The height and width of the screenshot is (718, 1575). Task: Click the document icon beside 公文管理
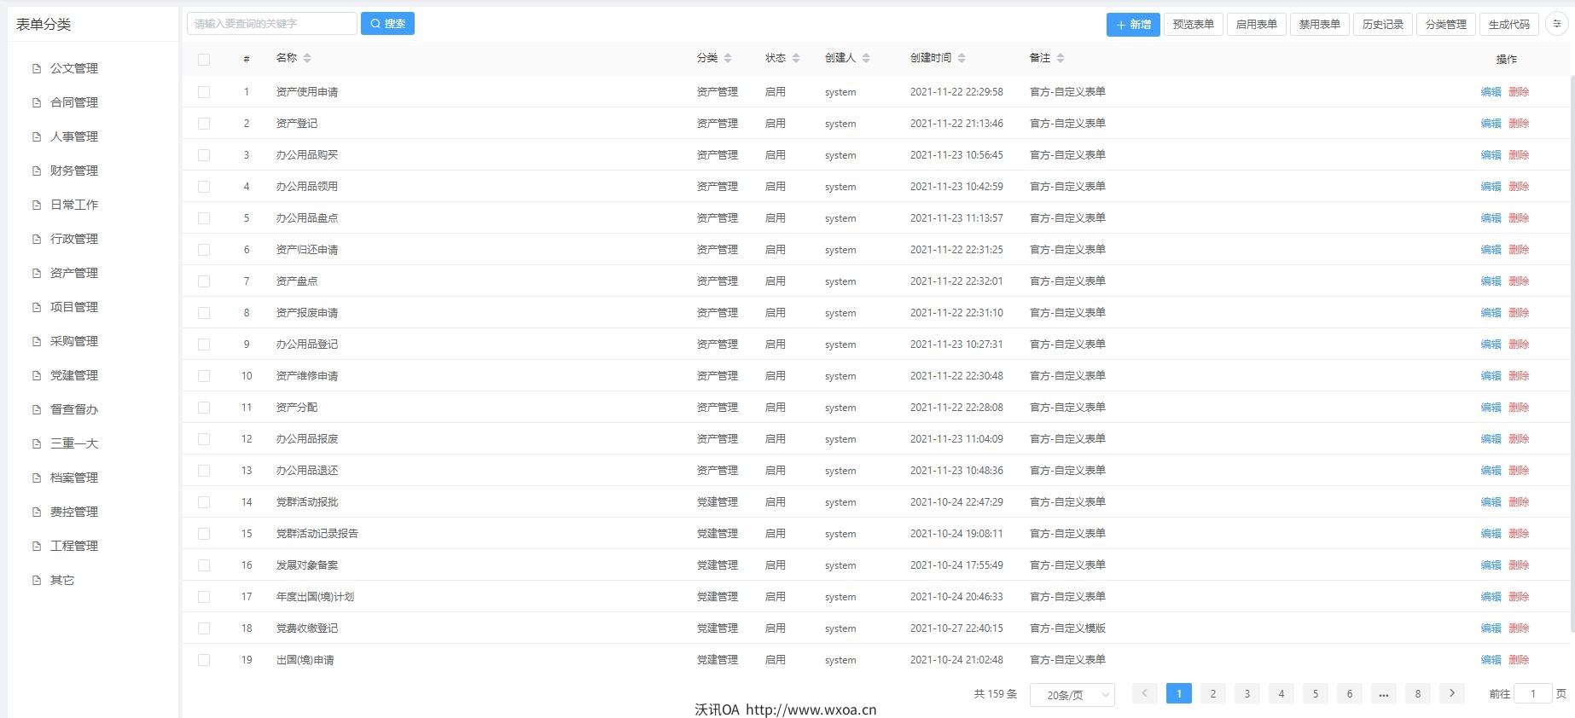tap(37, 68)
